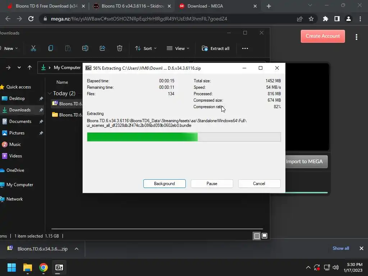Open Chrome profile icon
The image size is (368, 276).
(349, 19)
